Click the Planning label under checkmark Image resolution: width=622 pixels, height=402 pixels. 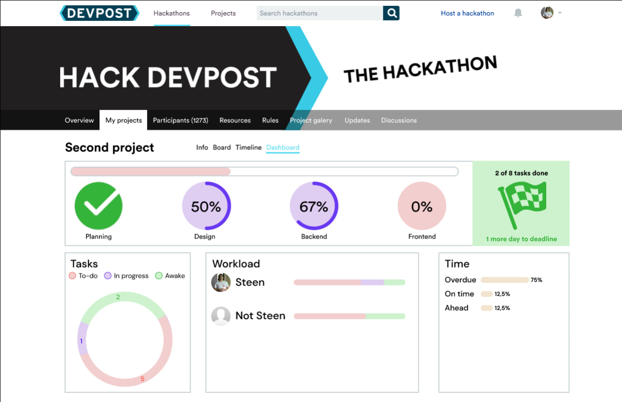(99, 237)
